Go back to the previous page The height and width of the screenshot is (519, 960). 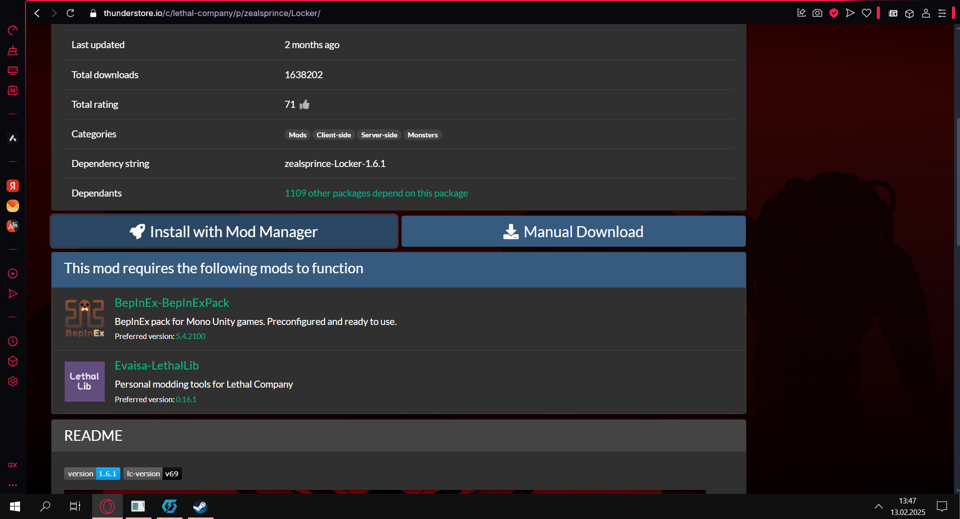(37, 13)
